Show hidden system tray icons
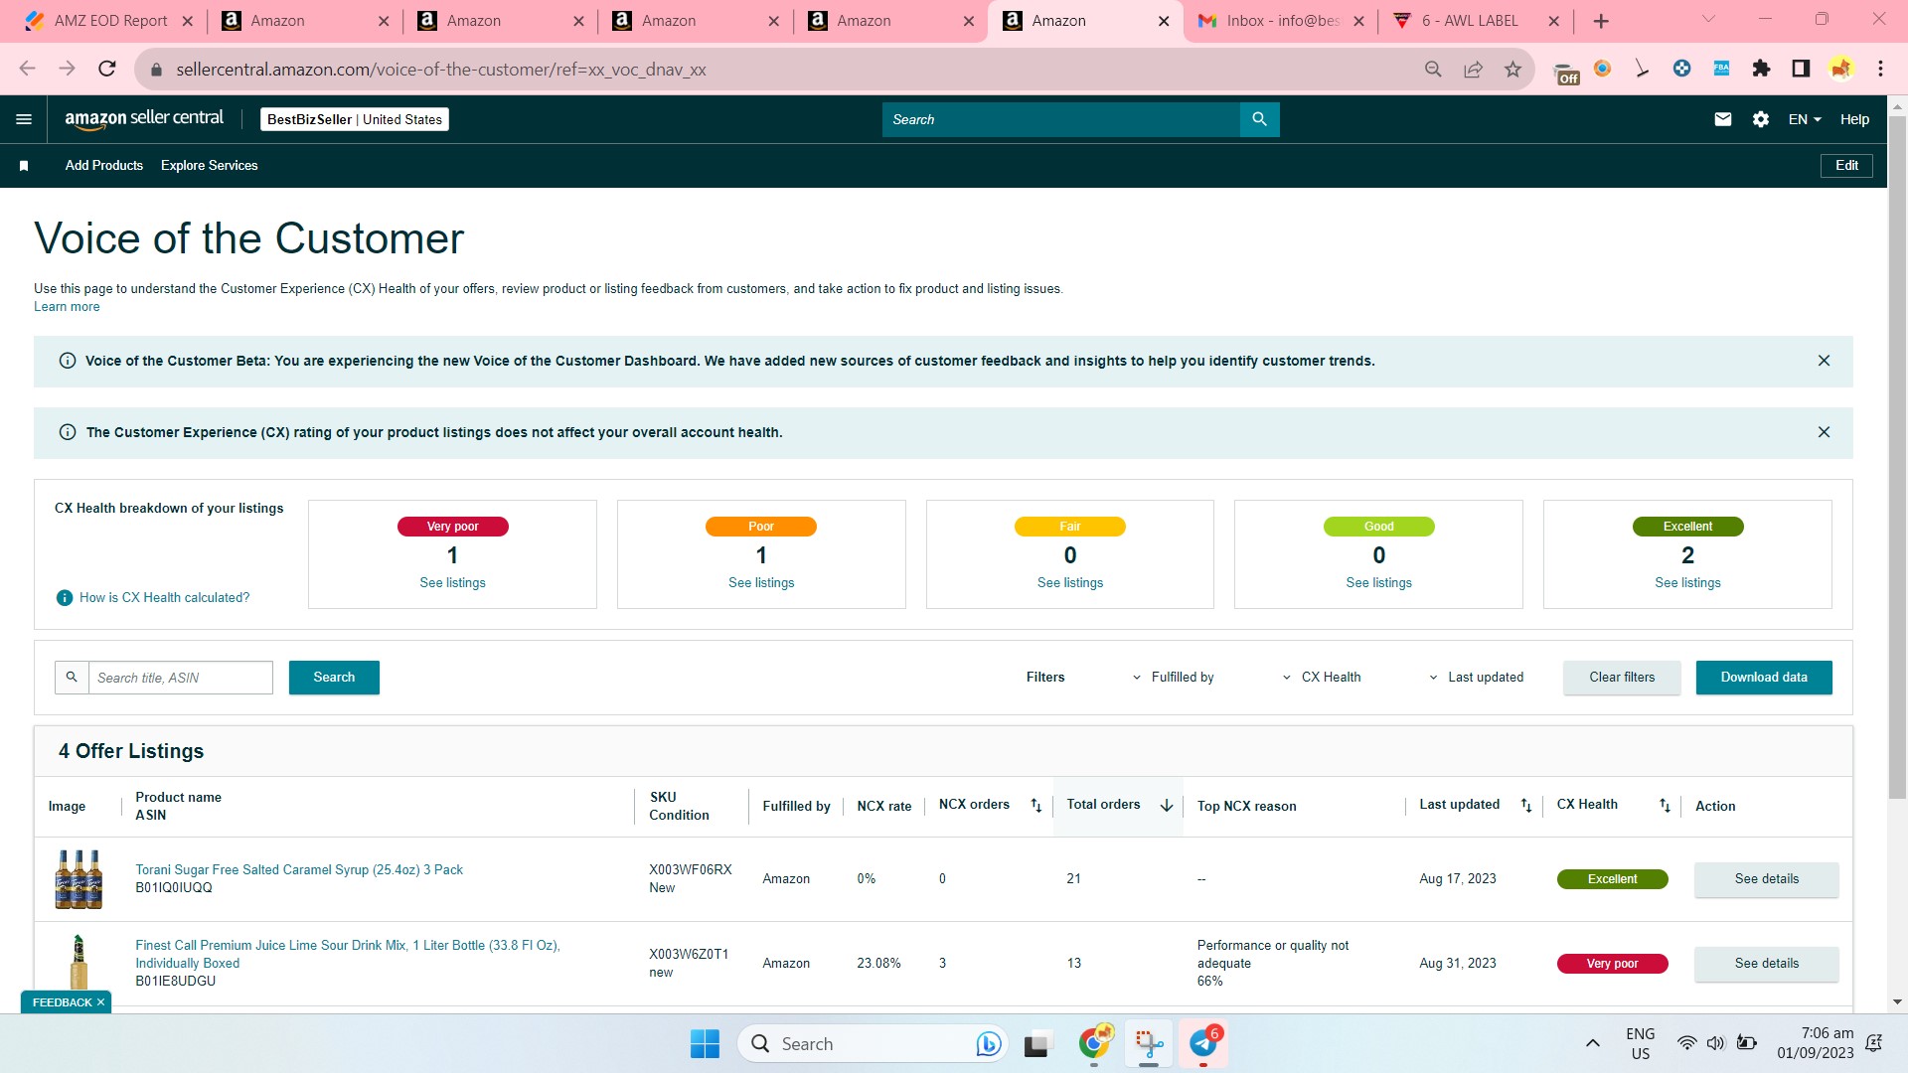 tap(1592, 1044)
